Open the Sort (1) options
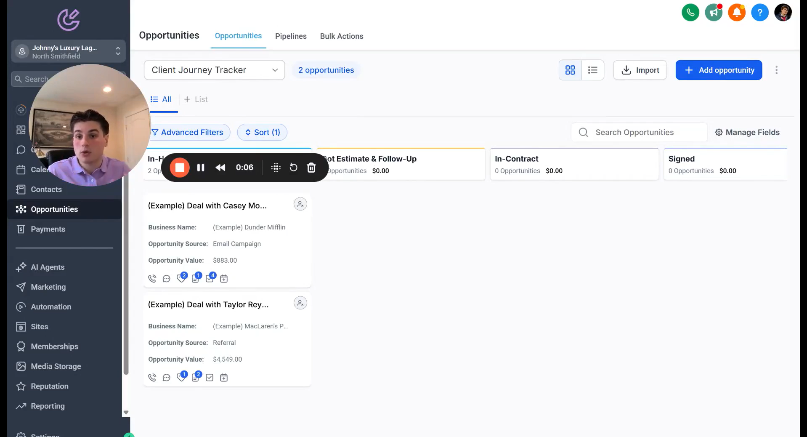Screen dimensions: 807x437 pos(262,132)
